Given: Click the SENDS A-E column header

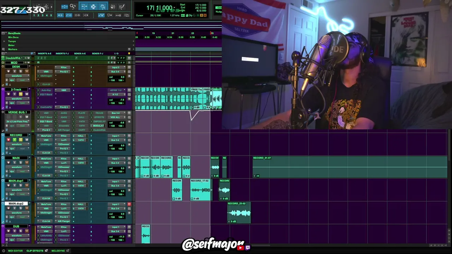Looking at the screenshot, I should pos(80,54).
